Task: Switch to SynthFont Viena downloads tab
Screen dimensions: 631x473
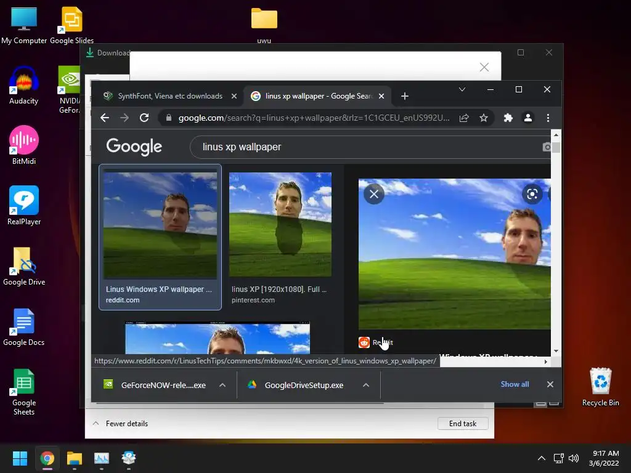Action: click(x=169, y=96)
